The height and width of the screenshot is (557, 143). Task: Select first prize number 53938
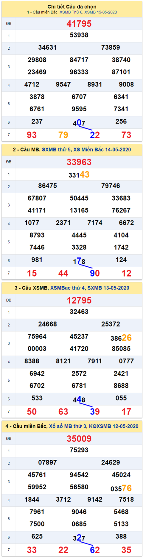pos(79,35)
